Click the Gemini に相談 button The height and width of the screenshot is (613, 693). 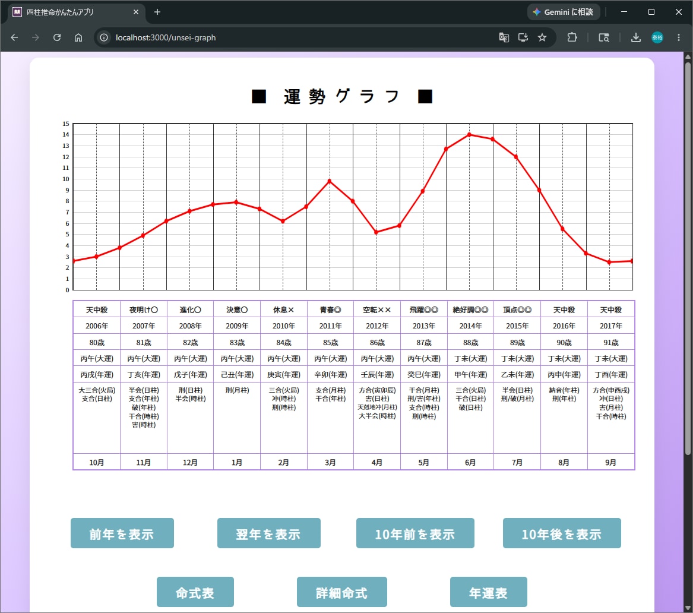563,12
